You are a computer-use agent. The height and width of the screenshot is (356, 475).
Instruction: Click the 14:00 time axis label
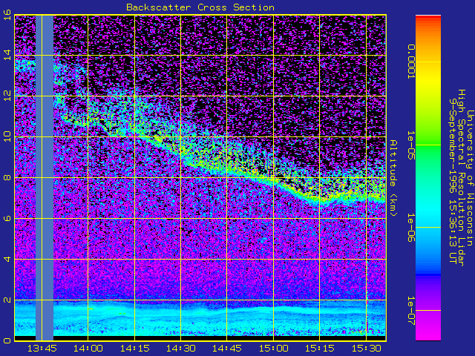click(88, 349)
